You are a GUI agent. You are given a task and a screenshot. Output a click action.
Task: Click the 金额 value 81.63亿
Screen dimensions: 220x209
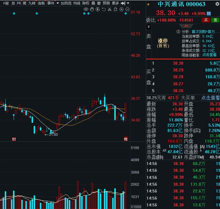[x=175, y=130]
